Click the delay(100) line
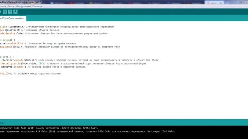Image resolution: width=248 pixels, height=139 pixels. 30,74
